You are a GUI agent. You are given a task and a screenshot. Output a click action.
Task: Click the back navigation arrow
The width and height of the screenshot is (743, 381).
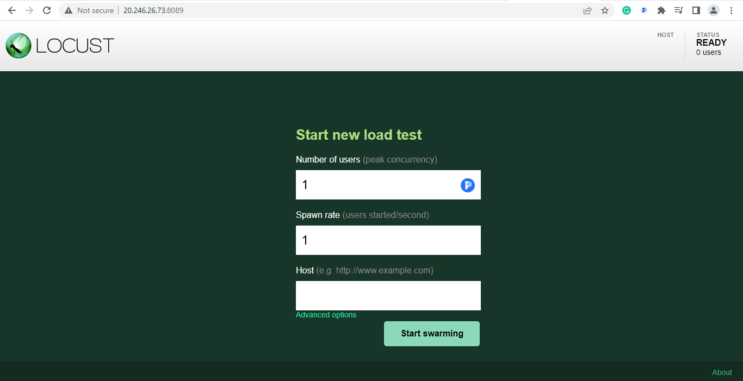pyautogui.click(x=11, y=10)
